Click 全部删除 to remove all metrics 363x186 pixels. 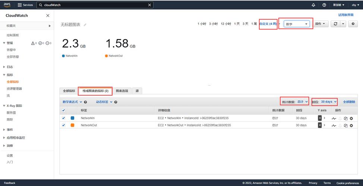(x=349, y=102)
